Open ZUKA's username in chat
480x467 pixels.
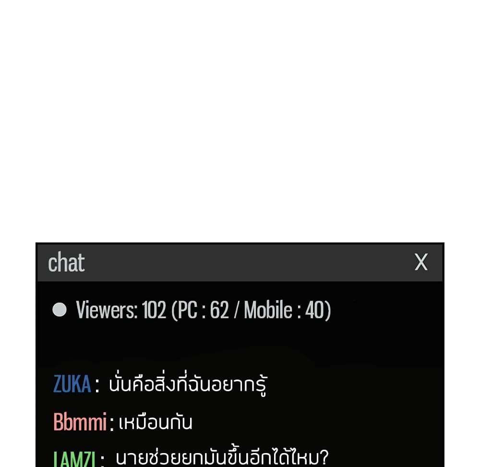tap(72, 384)
